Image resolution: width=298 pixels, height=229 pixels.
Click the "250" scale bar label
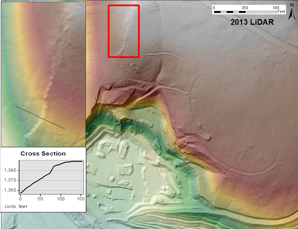point(245,8)
